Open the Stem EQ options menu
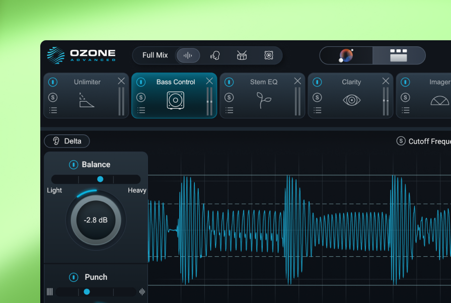The width and height of the screenshot is (451, 303). (229, 110)
